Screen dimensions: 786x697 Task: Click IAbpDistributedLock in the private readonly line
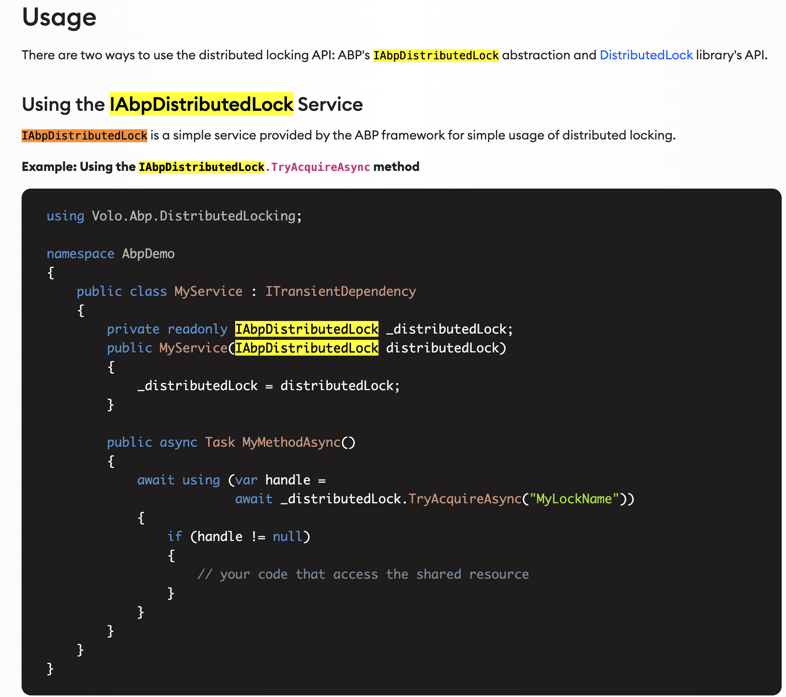pos(306,329)
